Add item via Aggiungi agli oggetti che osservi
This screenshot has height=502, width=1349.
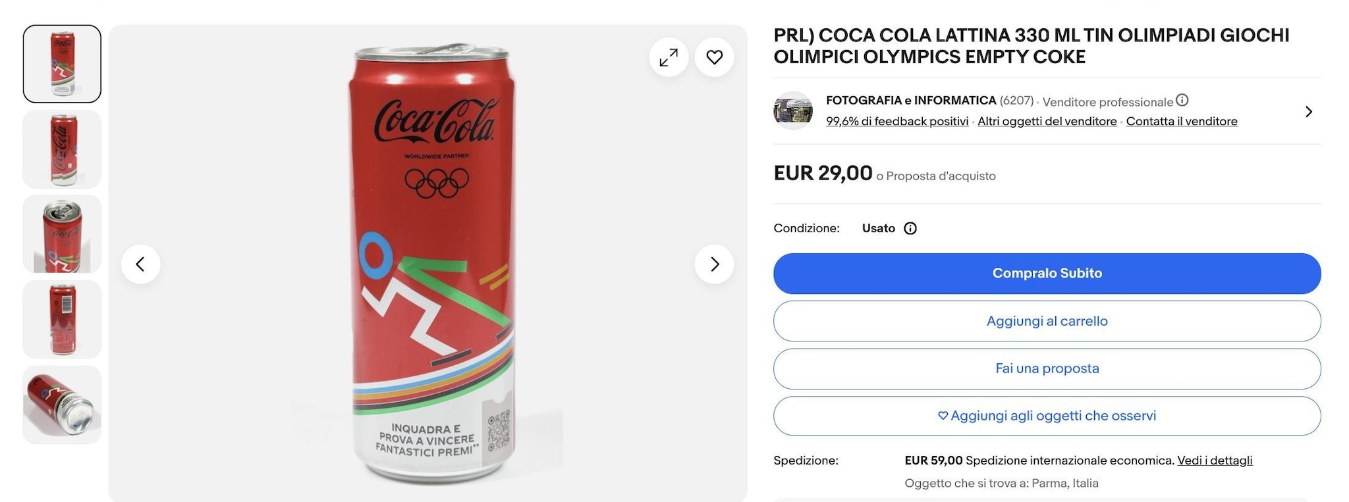coord(1047,416)
